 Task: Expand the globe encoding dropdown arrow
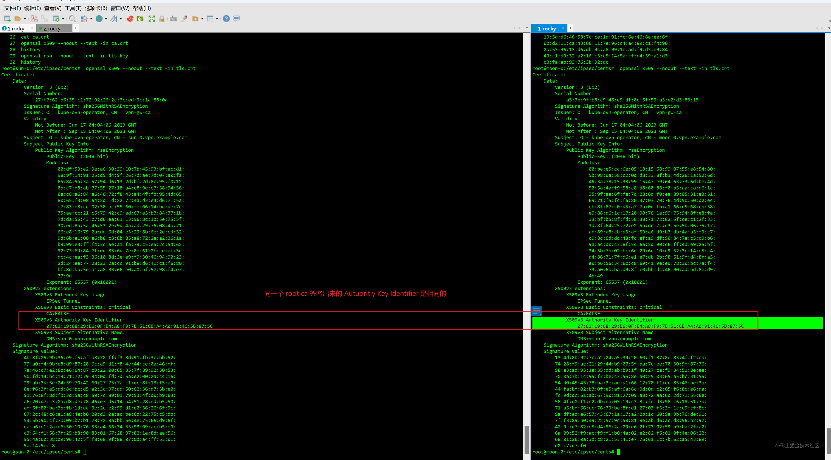point(106,19)
